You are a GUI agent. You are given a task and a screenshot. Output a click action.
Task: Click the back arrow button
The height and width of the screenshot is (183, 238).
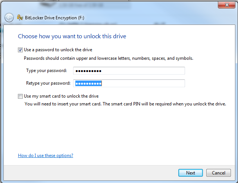tap(9, 17)
